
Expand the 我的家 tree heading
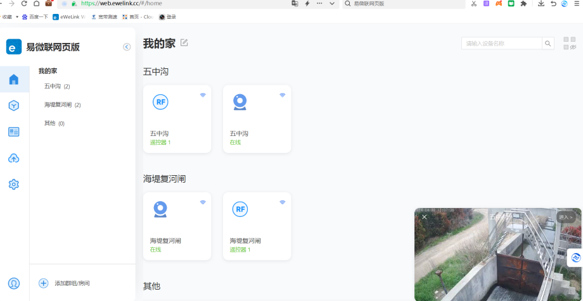click(48, 71)
